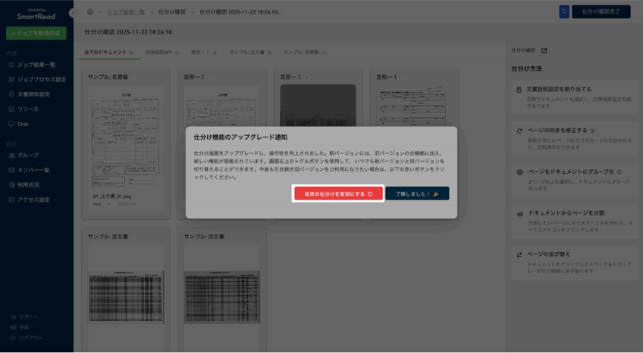Click the info icon next to ページの向きを修正する

pos(592,131)
